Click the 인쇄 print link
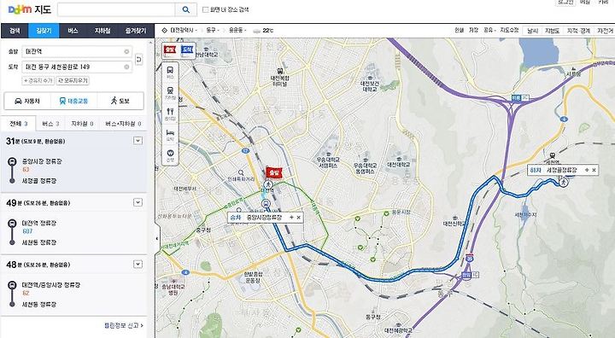Screen dimensions: 615x338 pyautogui.click(x=459, y=30)
